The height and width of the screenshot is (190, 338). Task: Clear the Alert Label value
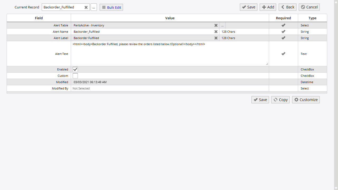pos(216,38)
